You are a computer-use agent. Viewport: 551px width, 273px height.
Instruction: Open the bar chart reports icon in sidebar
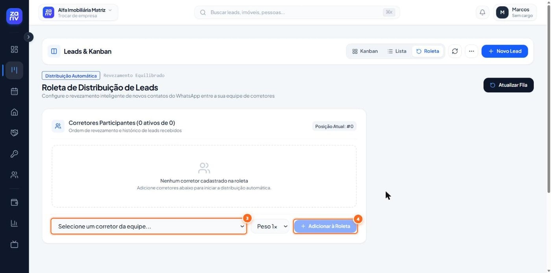tap(14, 223)
